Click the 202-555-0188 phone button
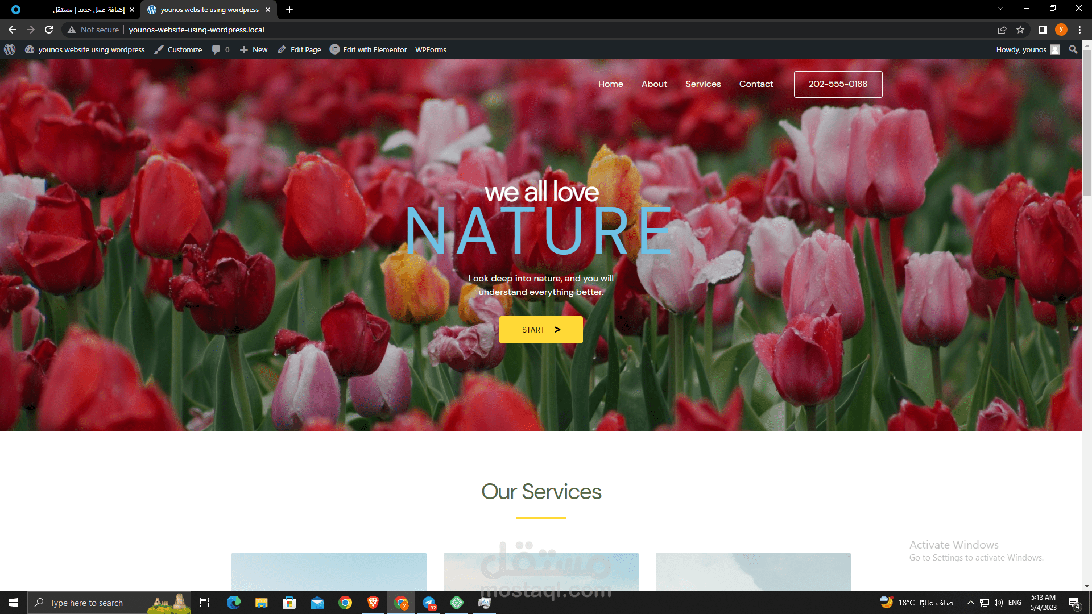The width and height of the screenshot is (1092, 614). point(838,84)
